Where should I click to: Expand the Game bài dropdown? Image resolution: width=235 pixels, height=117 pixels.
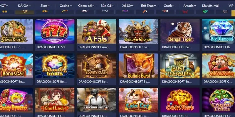(86, 6)
